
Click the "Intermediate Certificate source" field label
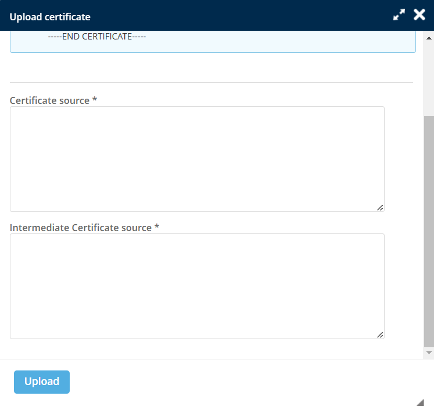point(81,228)
